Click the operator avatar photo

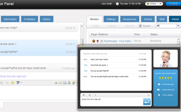click(166, 58)
